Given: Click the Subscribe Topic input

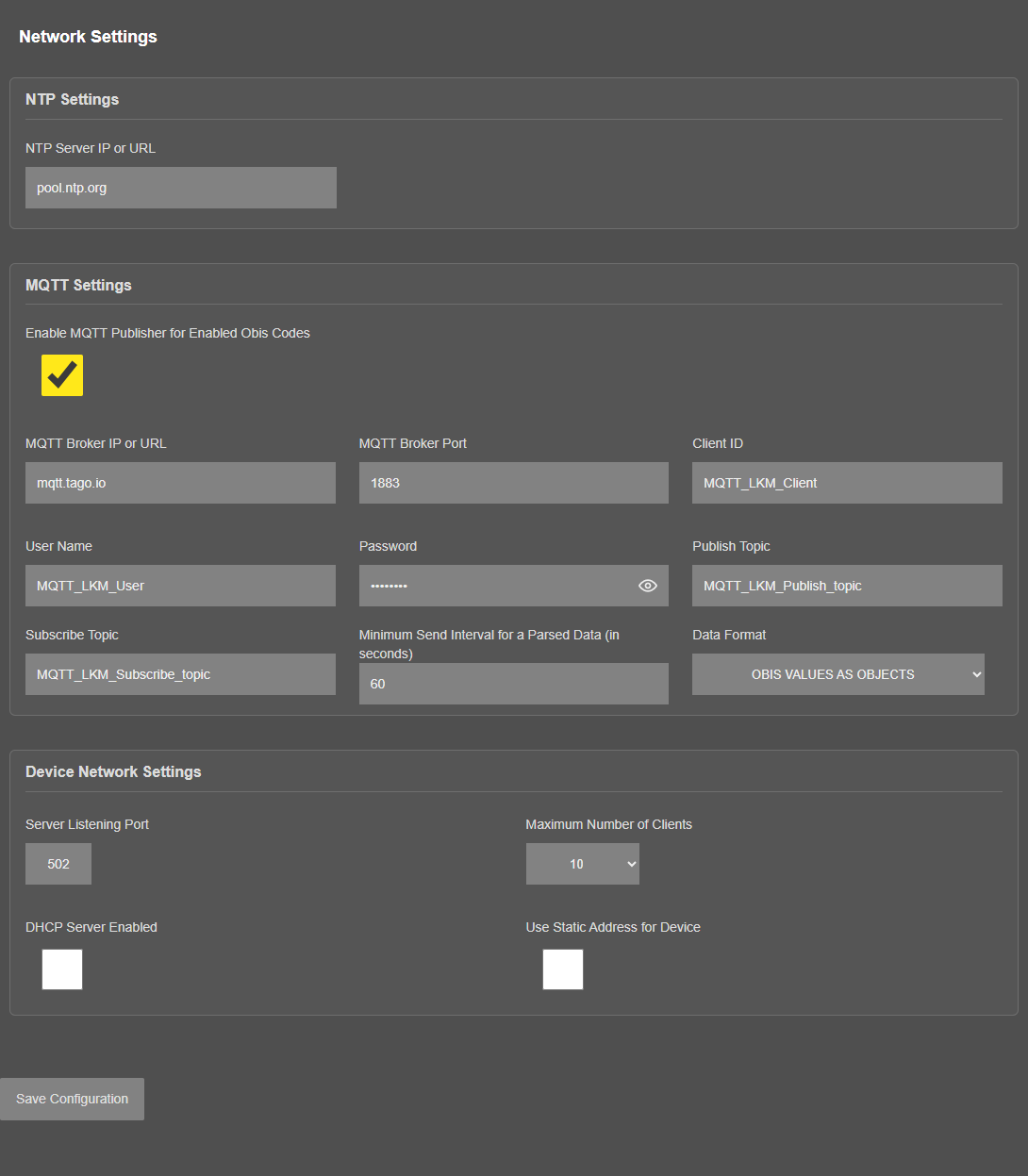Looking at the screenshot, I should pos(180,674).
